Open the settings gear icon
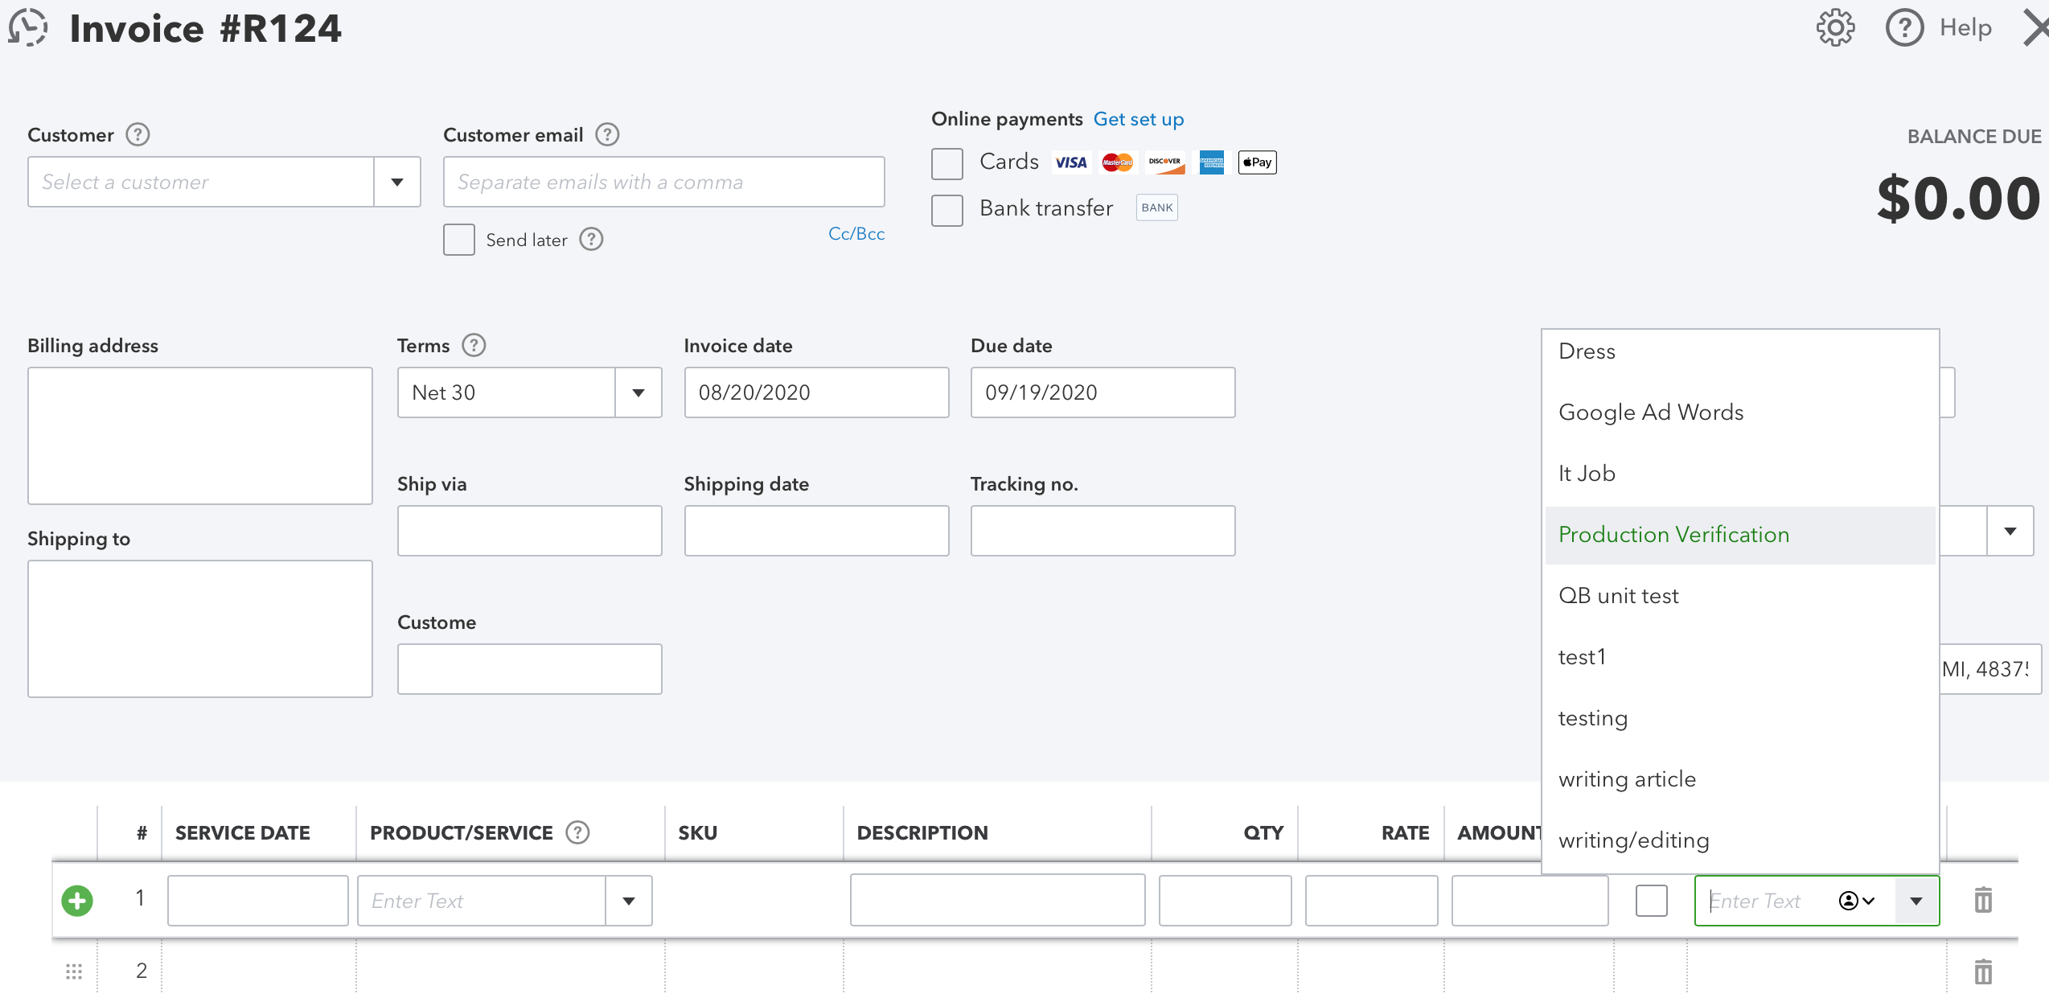This screenshot has width=2049, height=994. click(1835, 28)
